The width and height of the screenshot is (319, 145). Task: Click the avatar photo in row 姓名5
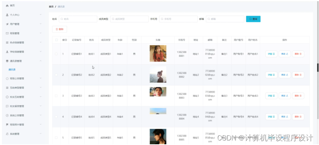pos(158,137)
